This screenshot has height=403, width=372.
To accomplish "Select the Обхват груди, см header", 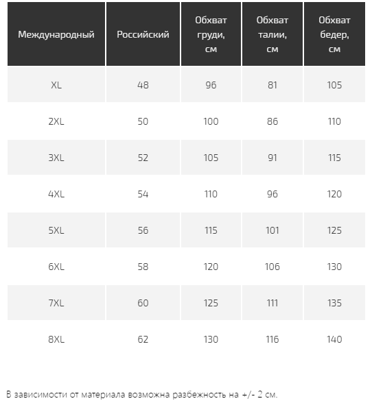I will tap(211, 34).
